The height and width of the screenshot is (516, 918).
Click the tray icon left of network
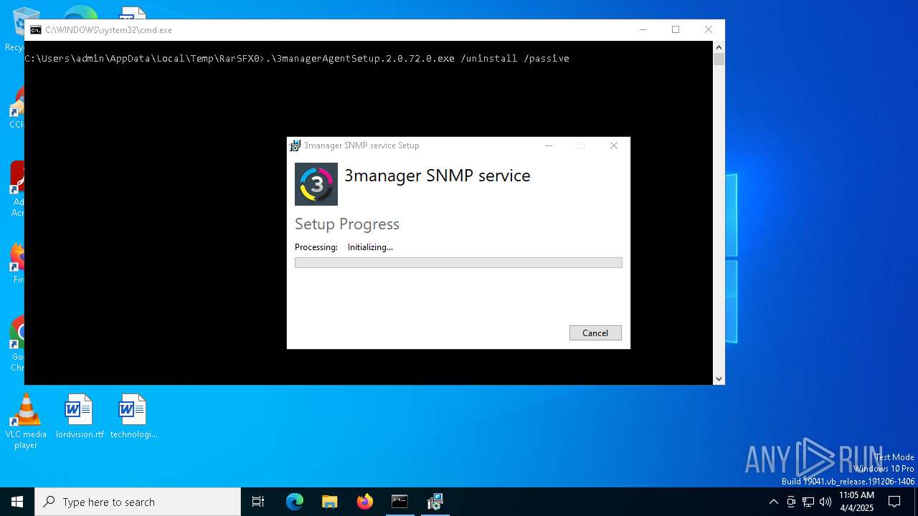[x=791, y=502]
